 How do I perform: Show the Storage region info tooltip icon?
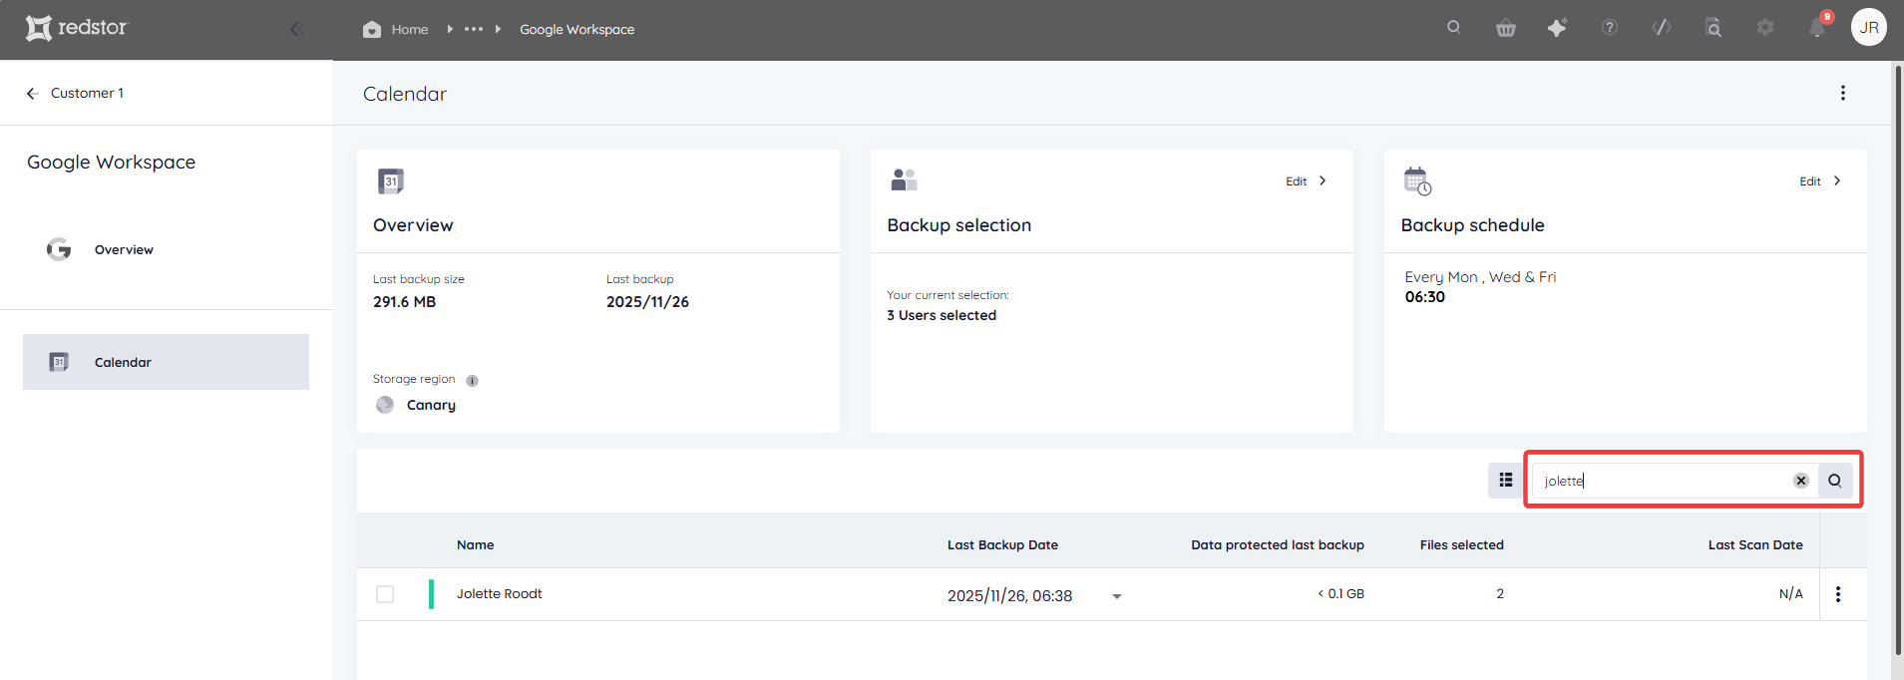coord(473,381)
